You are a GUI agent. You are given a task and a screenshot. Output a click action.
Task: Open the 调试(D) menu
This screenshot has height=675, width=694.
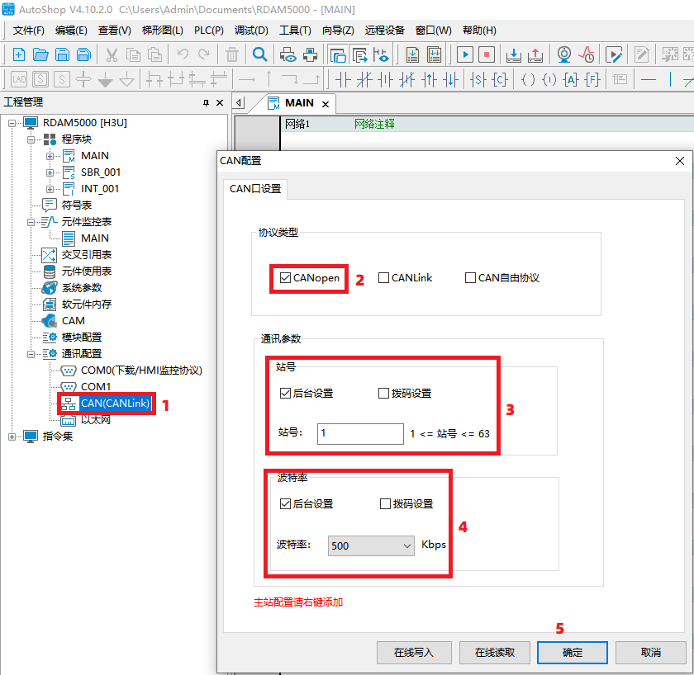click(251, 31)
